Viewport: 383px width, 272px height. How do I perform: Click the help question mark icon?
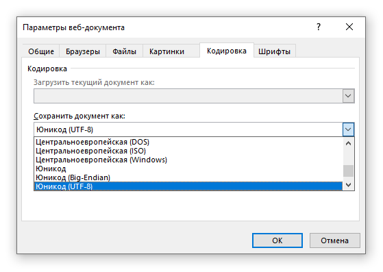(x=319, y=27)
